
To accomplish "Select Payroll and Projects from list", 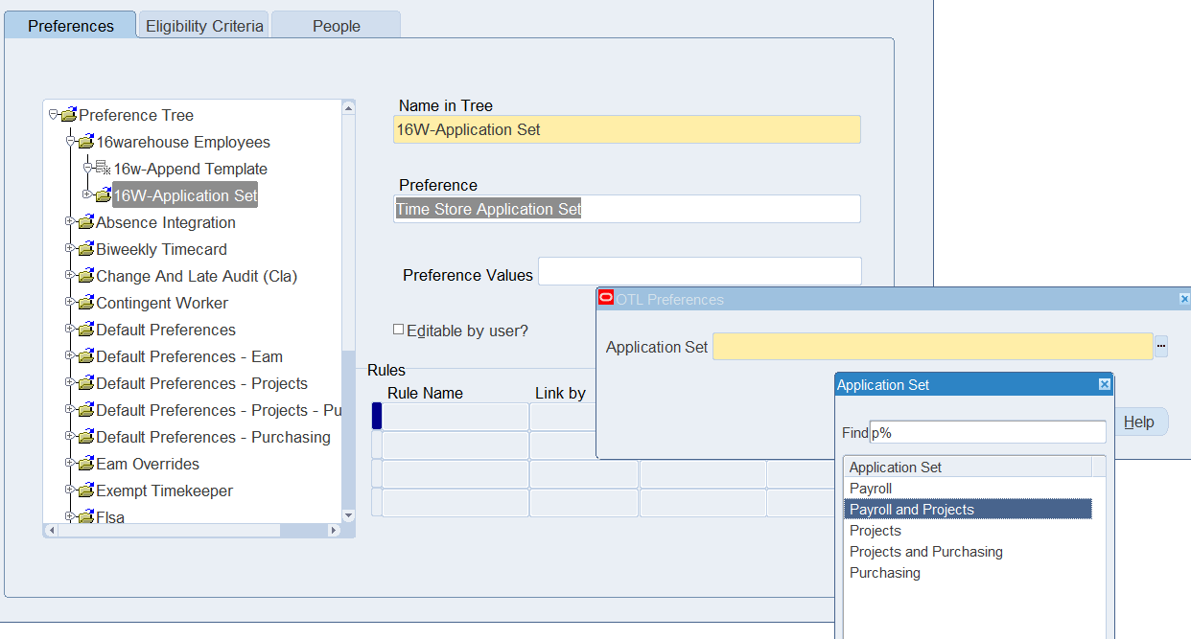I will point(912,510).
